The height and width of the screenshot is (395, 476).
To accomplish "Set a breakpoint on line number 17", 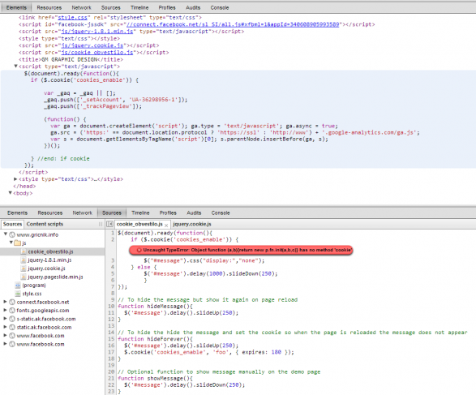I will coord(111,352).
